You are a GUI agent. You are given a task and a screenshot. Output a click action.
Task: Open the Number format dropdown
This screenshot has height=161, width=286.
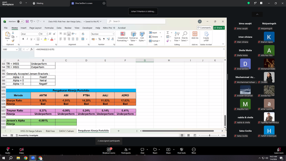click(113, 34)
